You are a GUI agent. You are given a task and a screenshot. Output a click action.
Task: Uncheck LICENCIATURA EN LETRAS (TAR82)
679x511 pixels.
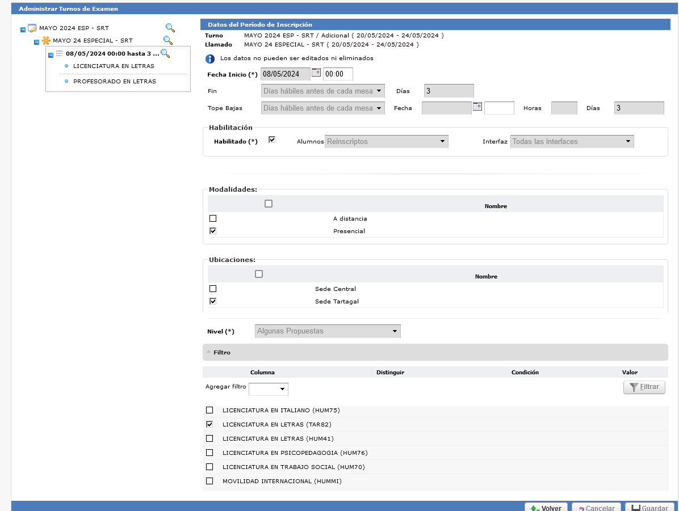[x=209, y=424]
